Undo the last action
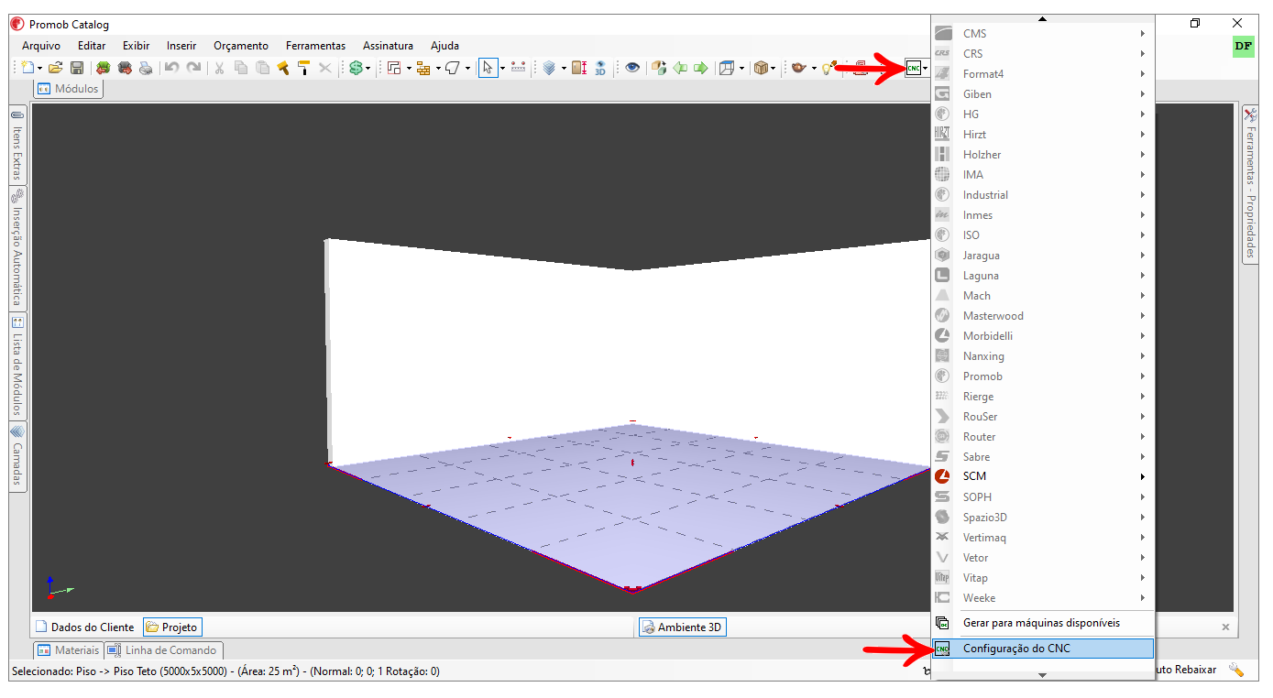This screenshot has height=698, width=1273. pyautogui.click(x=171, y=68)
